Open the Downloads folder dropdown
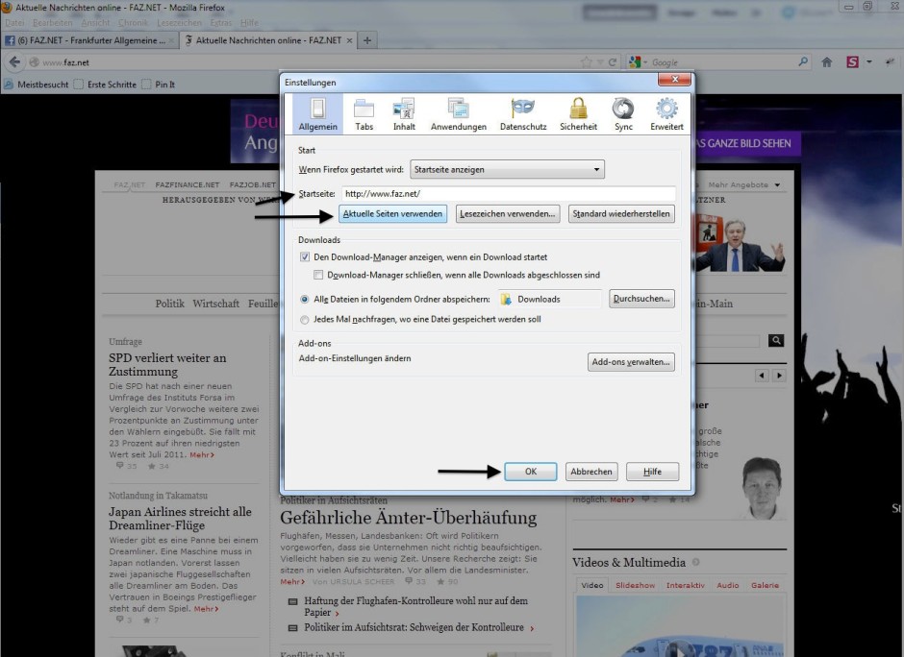Viewport: 904px width, 657px height. point(550,300)
